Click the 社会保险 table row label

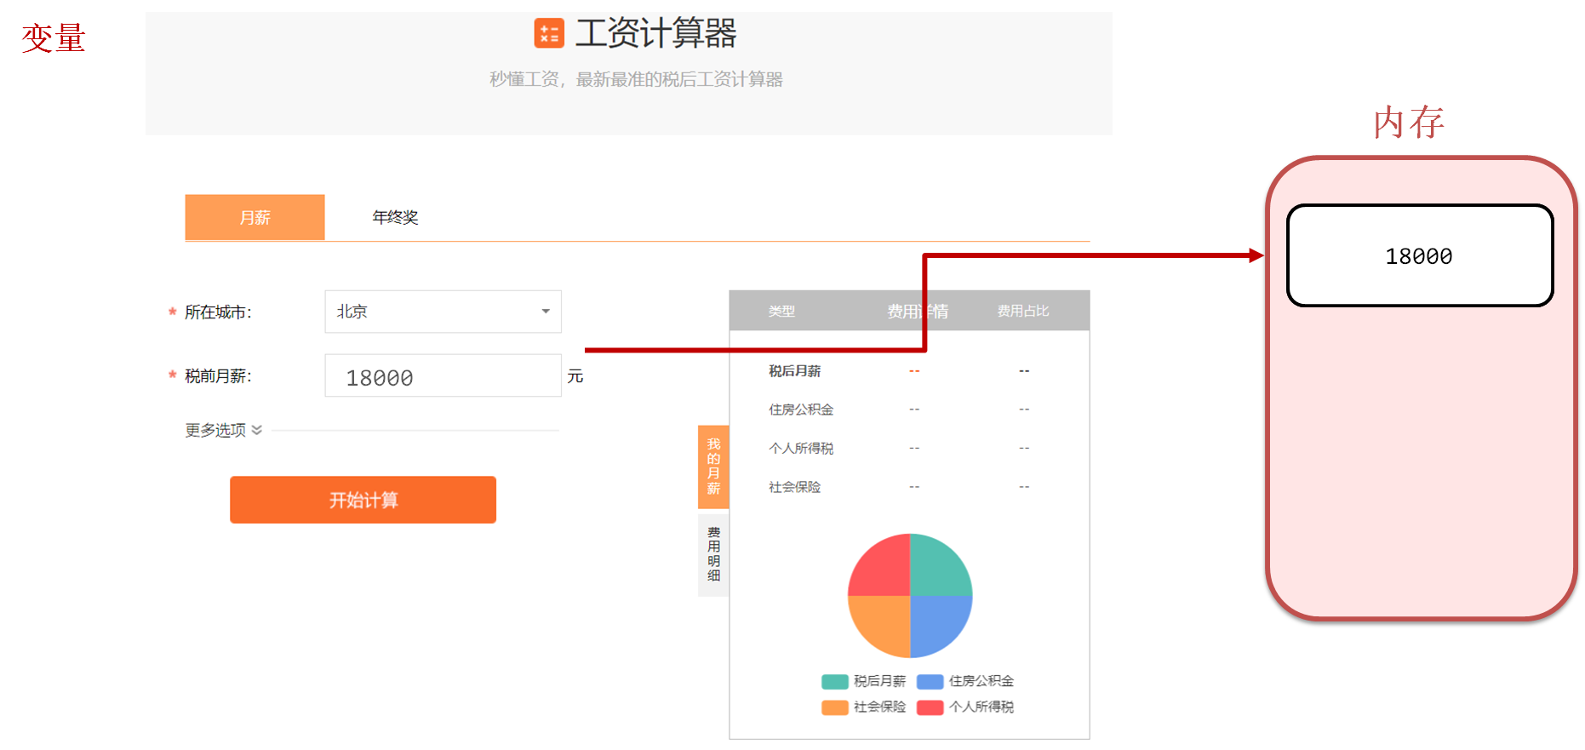(795, 487)
